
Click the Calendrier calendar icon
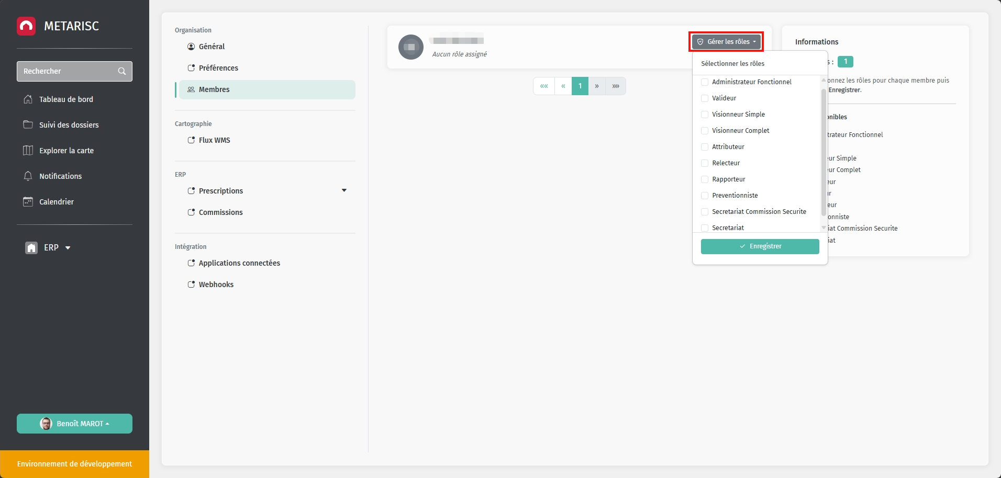pyautogui.click(x=28, y=202)
